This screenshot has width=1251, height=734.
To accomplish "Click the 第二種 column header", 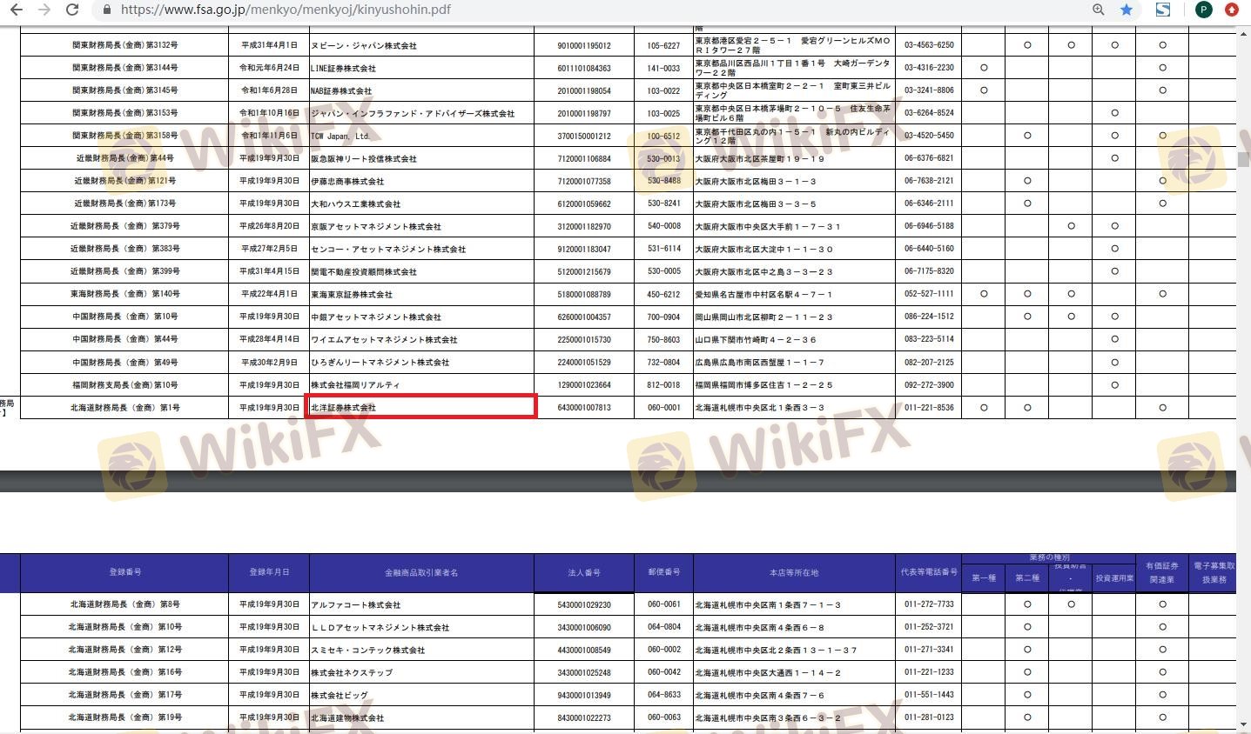I will (x=1027, y=577).
